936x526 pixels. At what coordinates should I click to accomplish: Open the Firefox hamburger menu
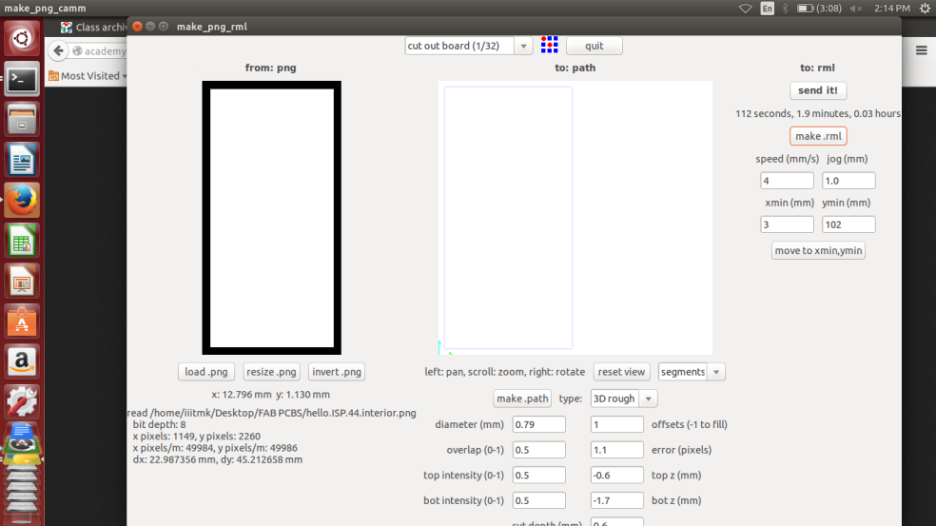(x=922, y=50)
